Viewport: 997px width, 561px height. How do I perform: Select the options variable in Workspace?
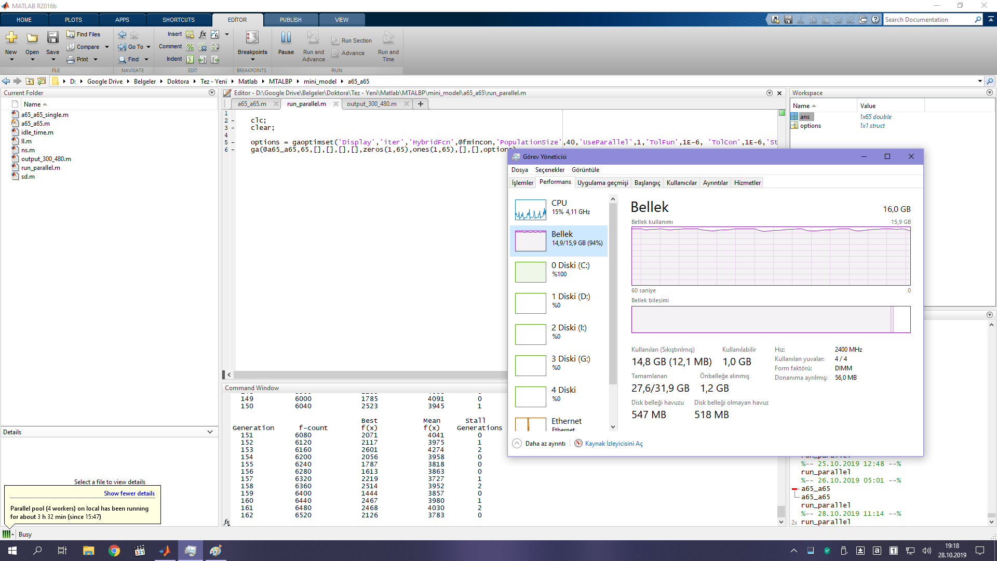(810, 126)
